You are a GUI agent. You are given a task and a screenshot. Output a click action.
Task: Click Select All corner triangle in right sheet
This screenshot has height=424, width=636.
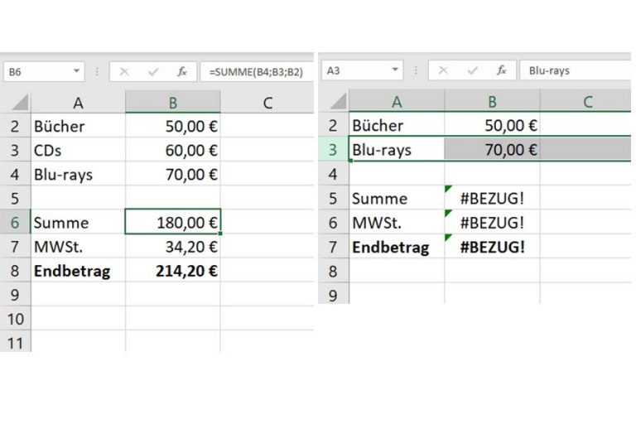(337, 102)
